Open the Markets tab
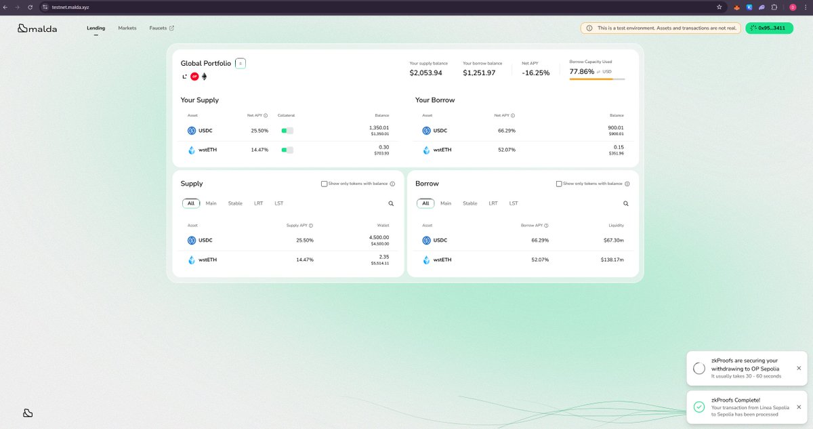The height and width of the screenshot is (429, 813). (x=127, y=28)
